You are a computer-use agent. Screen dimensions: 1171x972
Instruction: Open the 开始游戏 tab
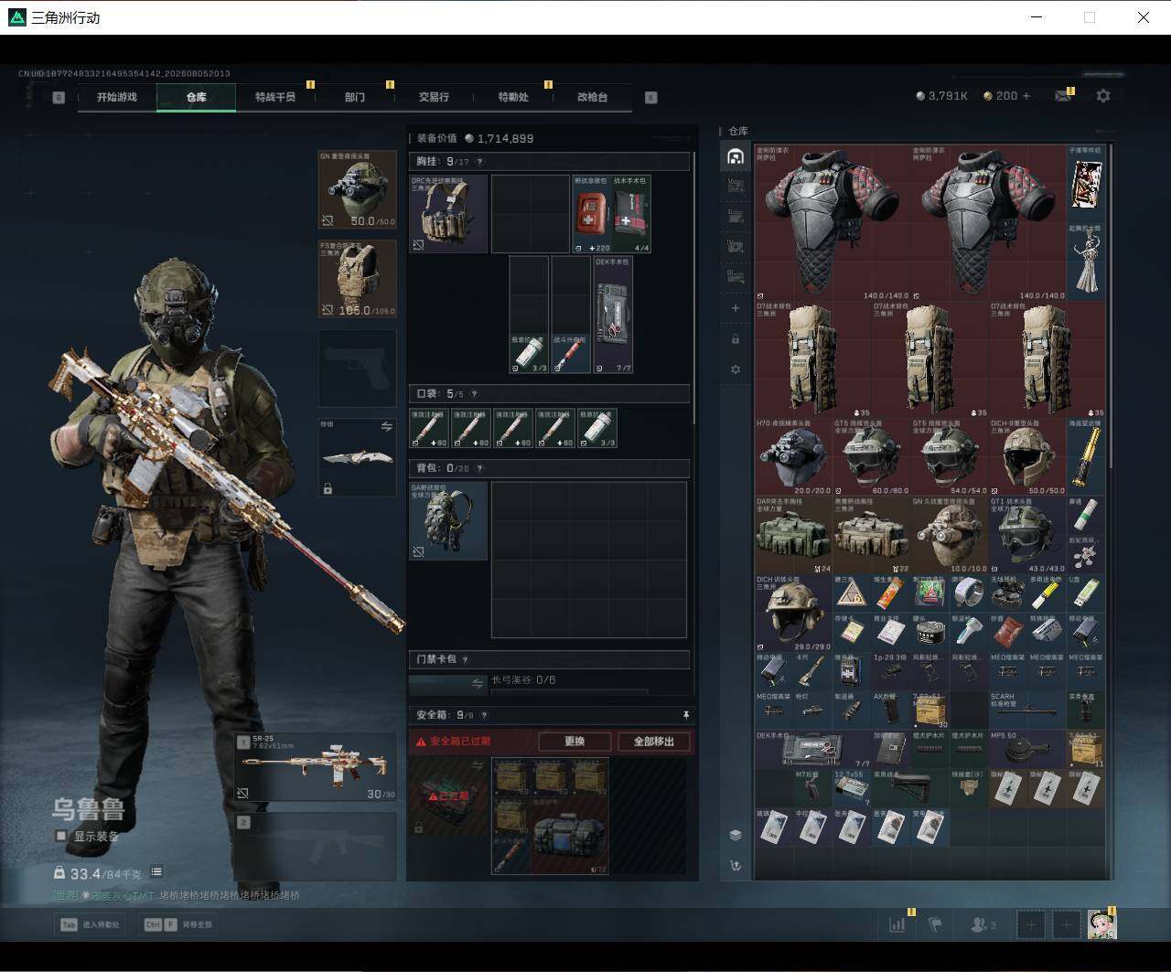tap(117, 97)
